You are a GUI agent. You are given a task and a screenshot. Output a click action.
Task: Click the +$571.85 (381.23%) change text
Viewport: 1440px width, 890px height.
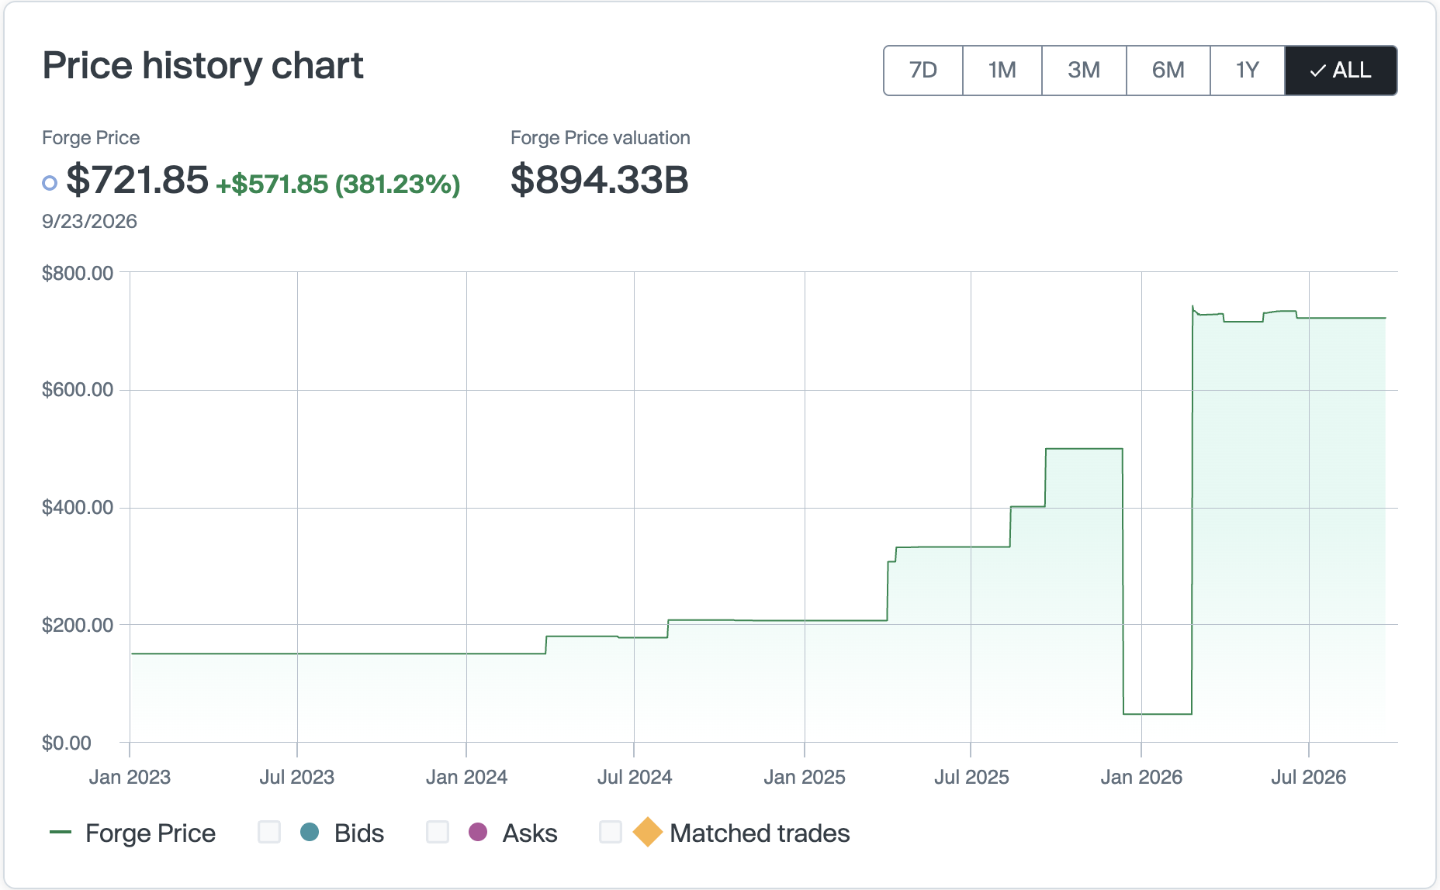(x=338, y=184)
